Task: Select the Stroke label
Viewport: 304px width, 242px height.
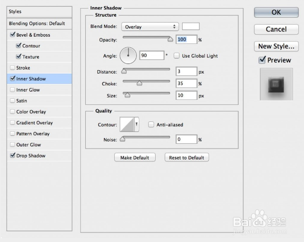Action: click(23, 68)
